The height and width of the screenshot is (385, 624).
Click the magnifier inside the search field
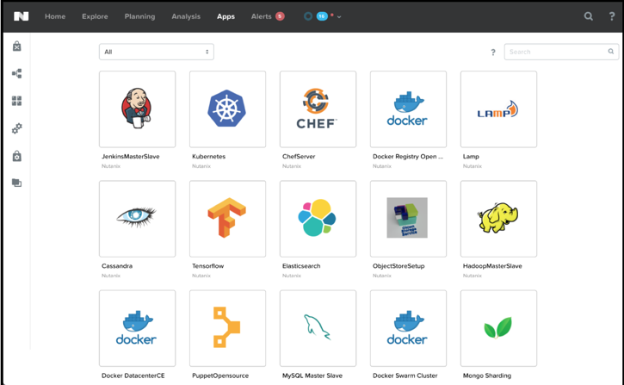pos(610,52)
